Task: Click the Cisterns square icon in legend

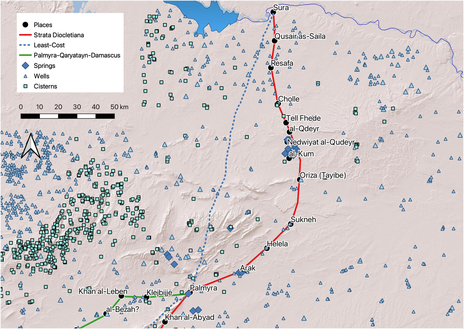Action: click(25, 86)
